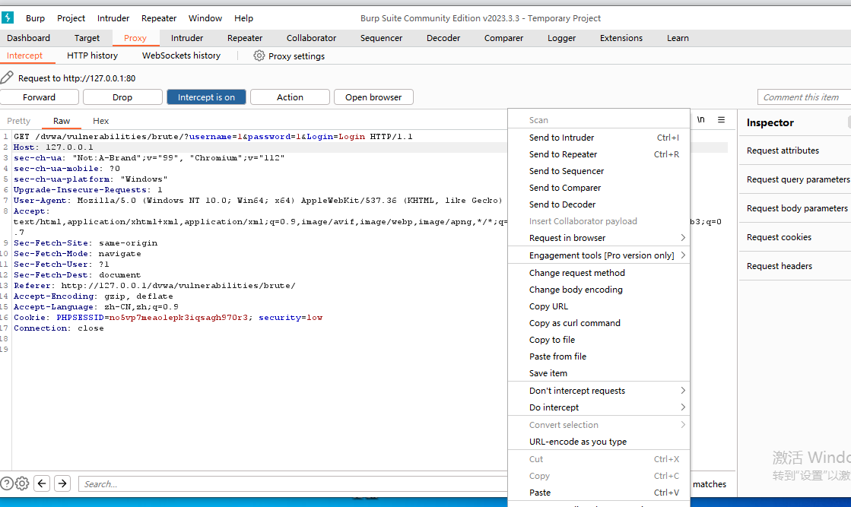This screenshot has width=851, height=507.
Task: Open the Burp menu
Action: point(35,18)
